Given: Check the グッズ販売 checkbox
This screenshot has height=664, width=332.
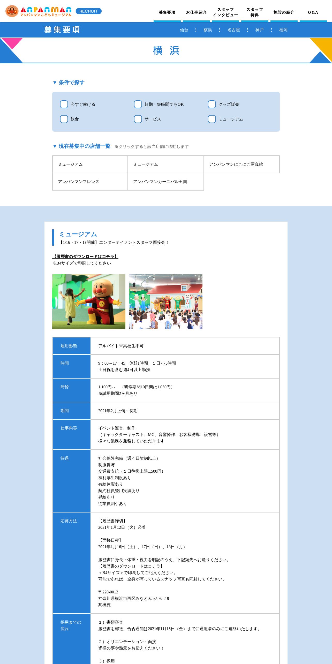Looking at the screenshot, I should point(212,104).
